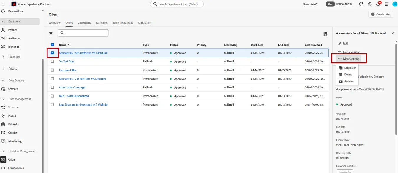The image size is (398, 173).
Task: Close the offer details panel
Action: click(392, 33)
